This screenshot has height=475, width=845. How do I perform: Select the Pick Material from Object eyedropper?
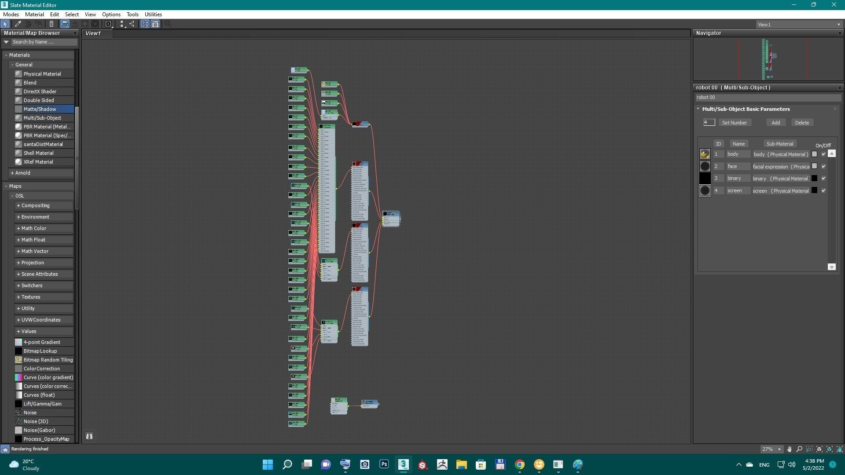click(x=18, y=24)
